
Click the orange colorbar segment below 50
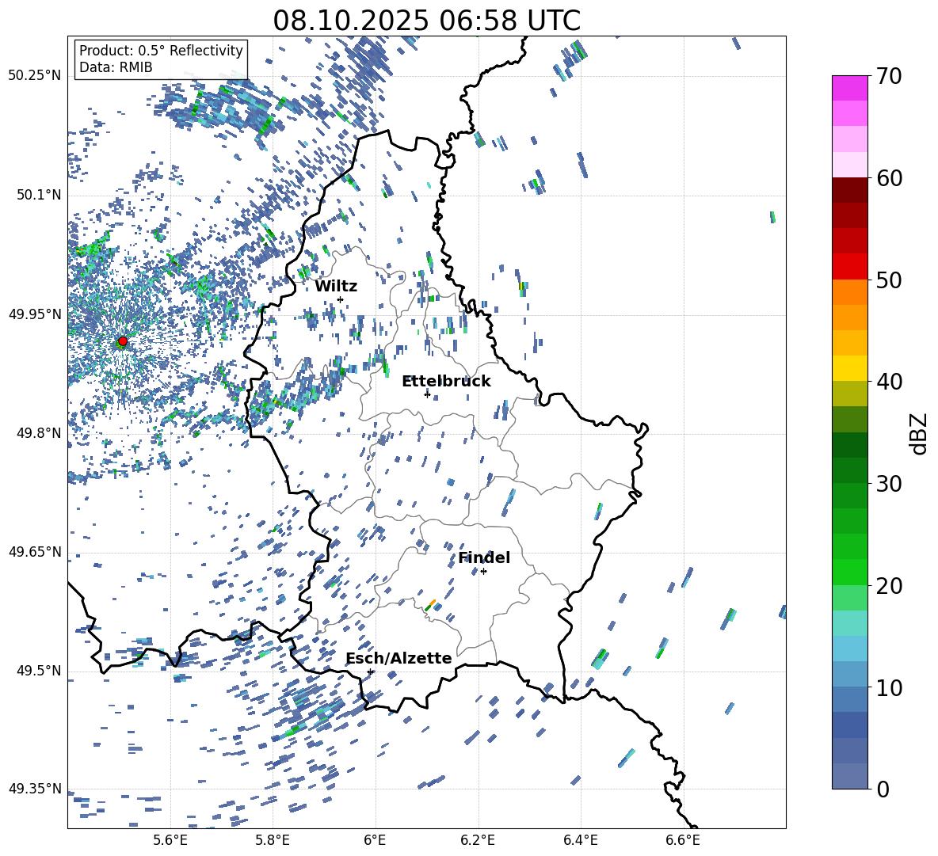pyautogui.click(x=849, y=291)
